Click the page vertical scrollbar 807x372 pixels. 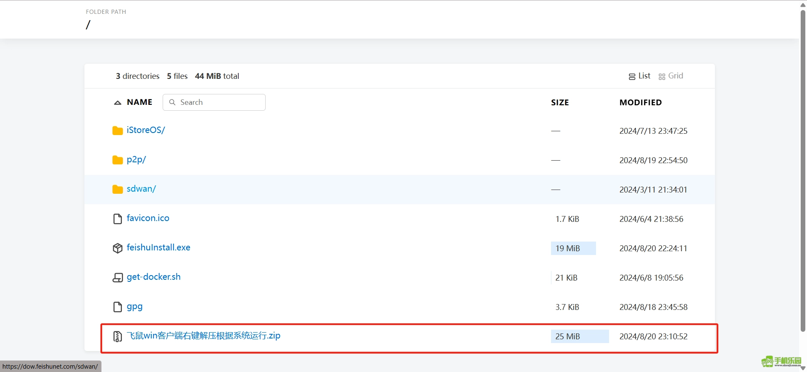coord(803,168)
